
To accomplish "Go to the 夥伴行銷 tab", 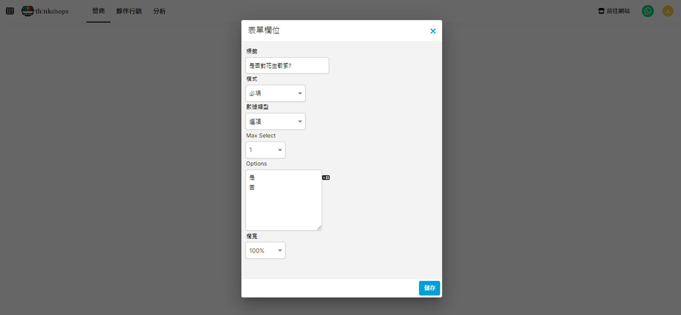I will (x=129, y=11).
